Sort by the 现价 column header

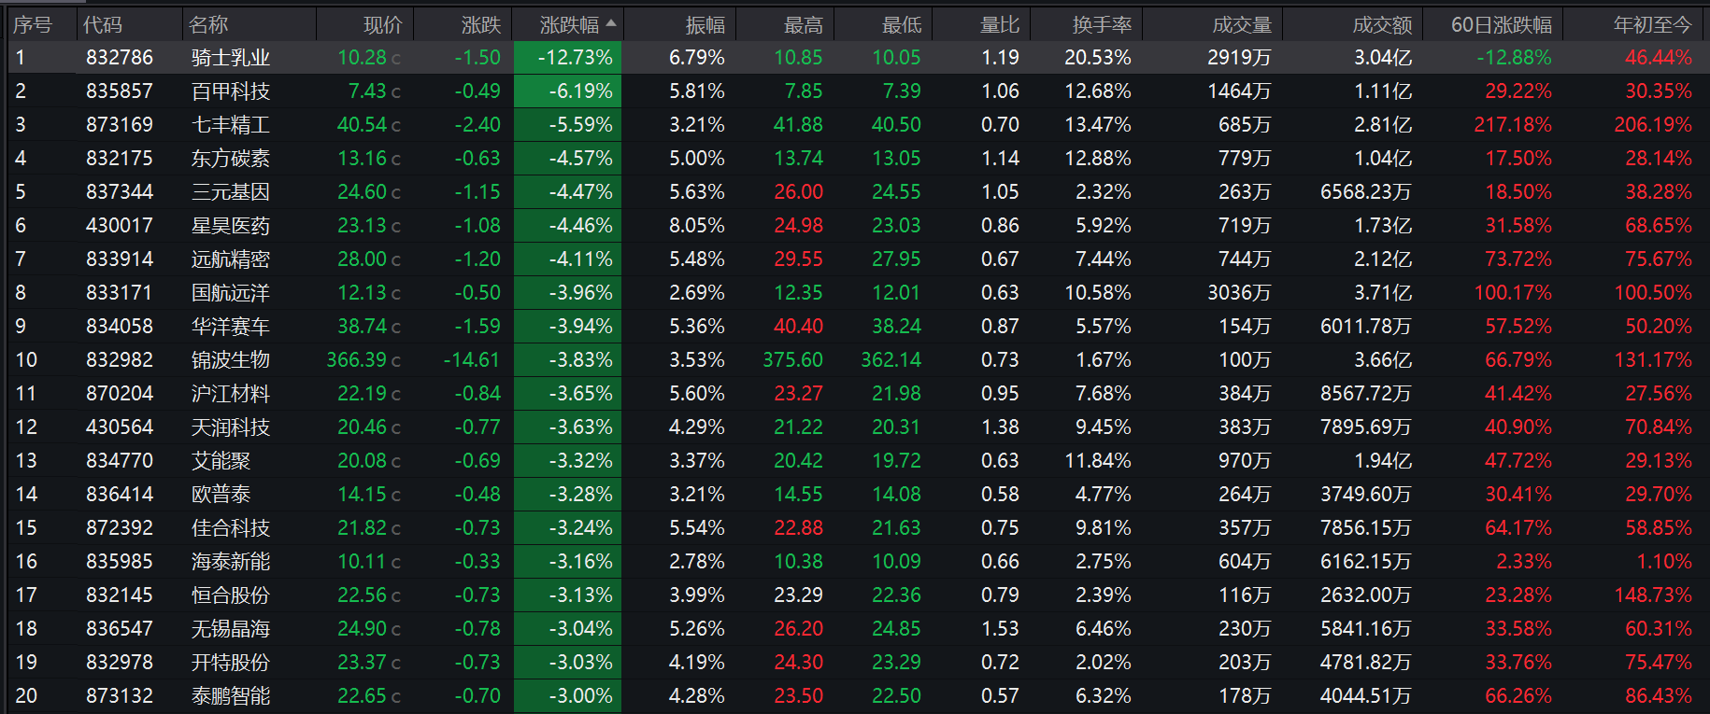point(383,25)
